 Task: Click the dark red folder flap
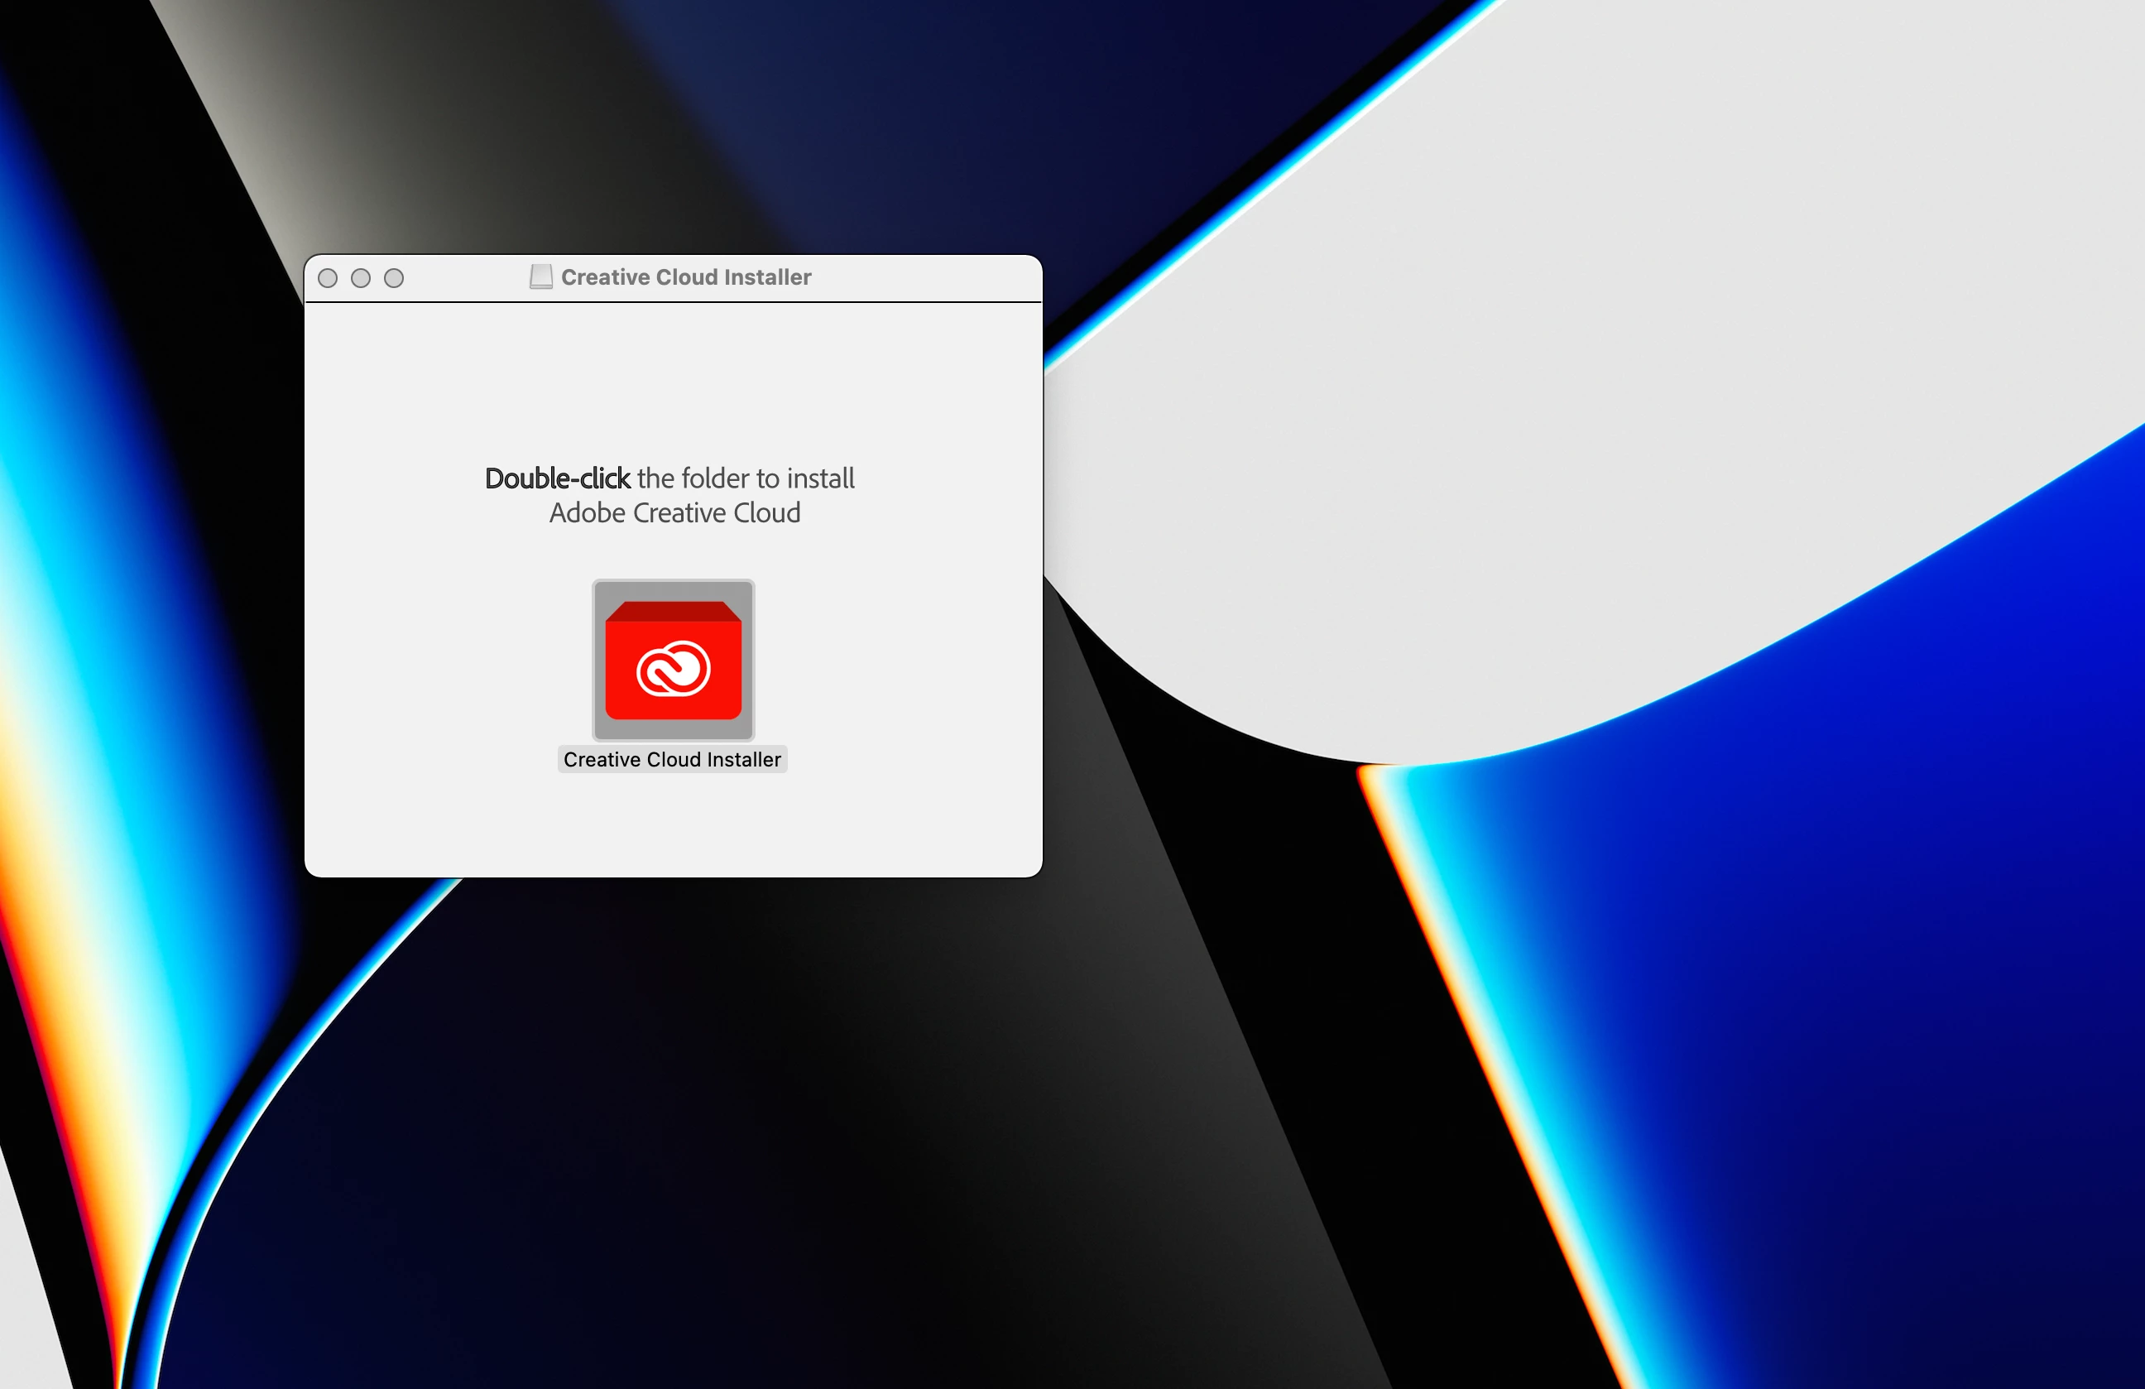672,612
